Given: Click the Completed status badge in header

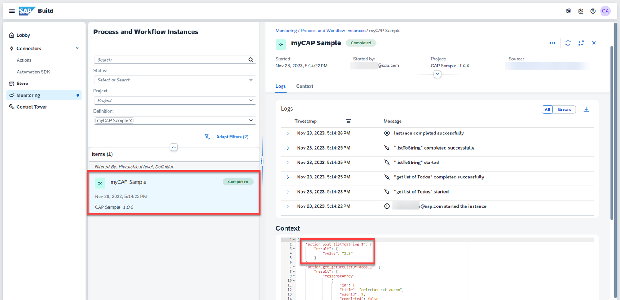Looking at the screenshot, I should tap(361, 43).
